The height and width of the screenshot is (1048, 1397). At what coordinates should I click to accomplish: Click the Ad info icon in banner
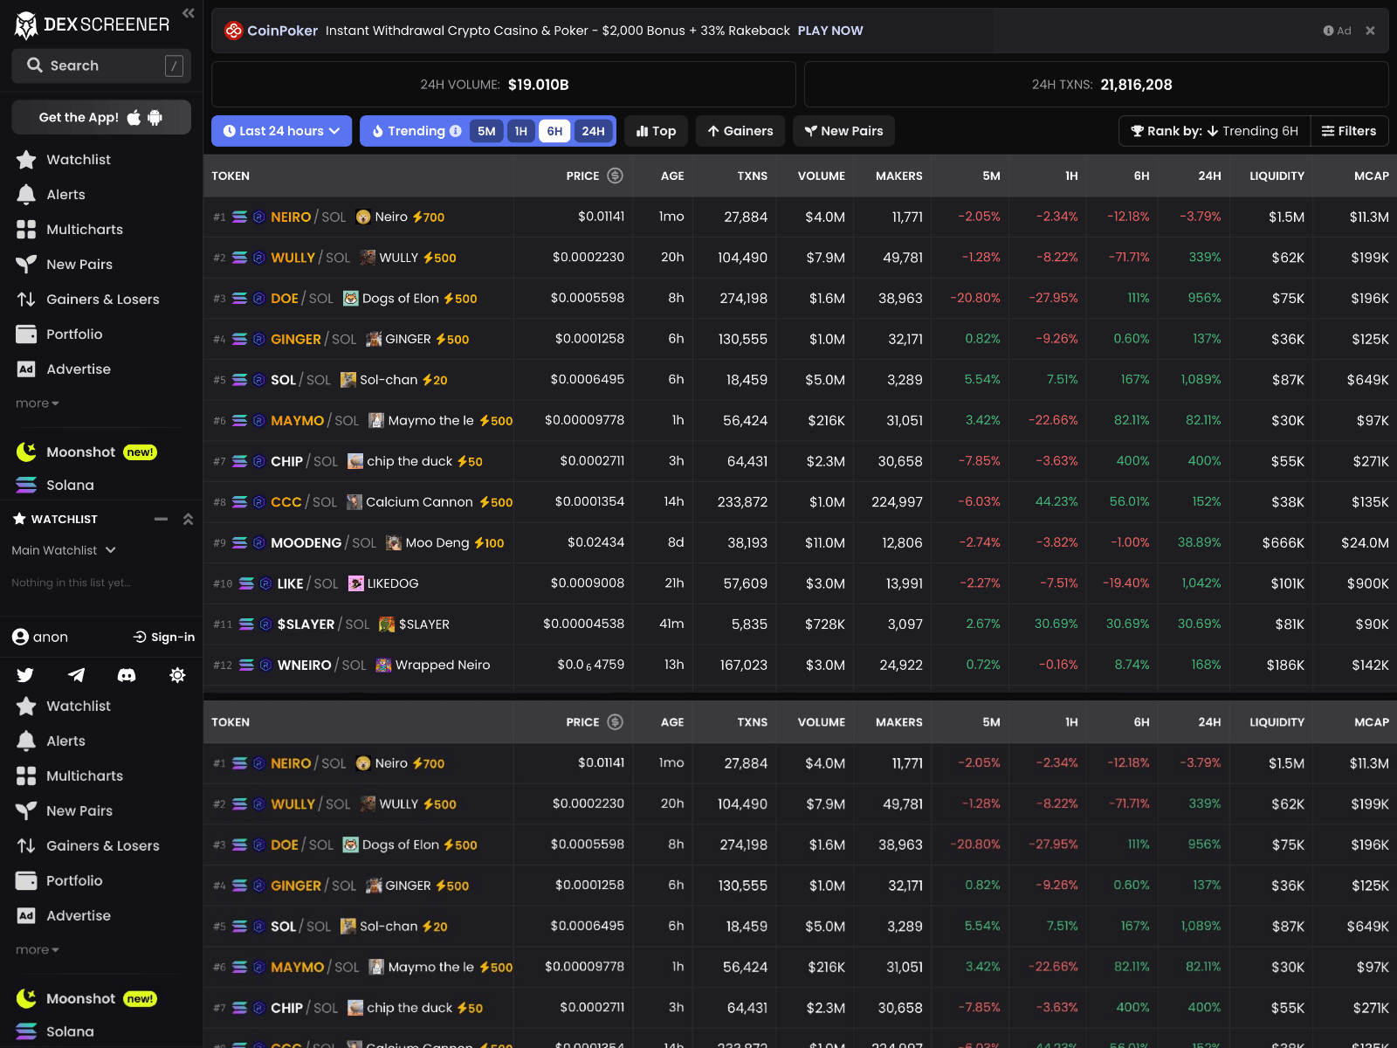1328,31
